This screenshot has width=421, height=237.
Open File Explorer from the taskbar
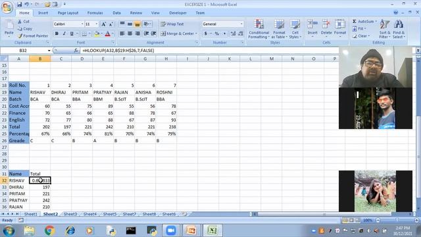pos(29,230)
